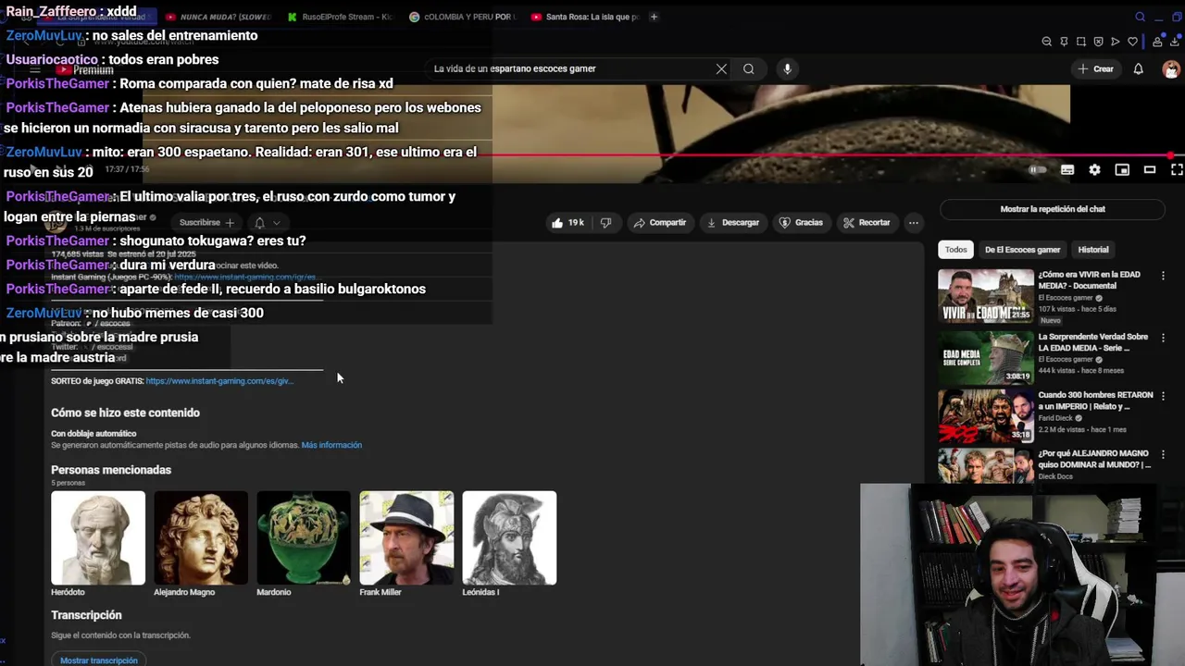
Task: Click the send arrow toolbar icon
Action: pyautogui.click(x=1115, y=42)
